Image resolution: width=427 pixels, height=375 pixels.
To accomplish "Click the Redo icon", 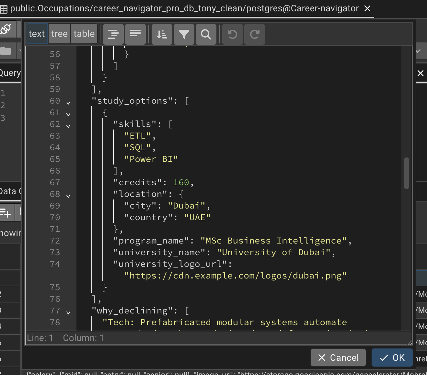I will point(255,34).
